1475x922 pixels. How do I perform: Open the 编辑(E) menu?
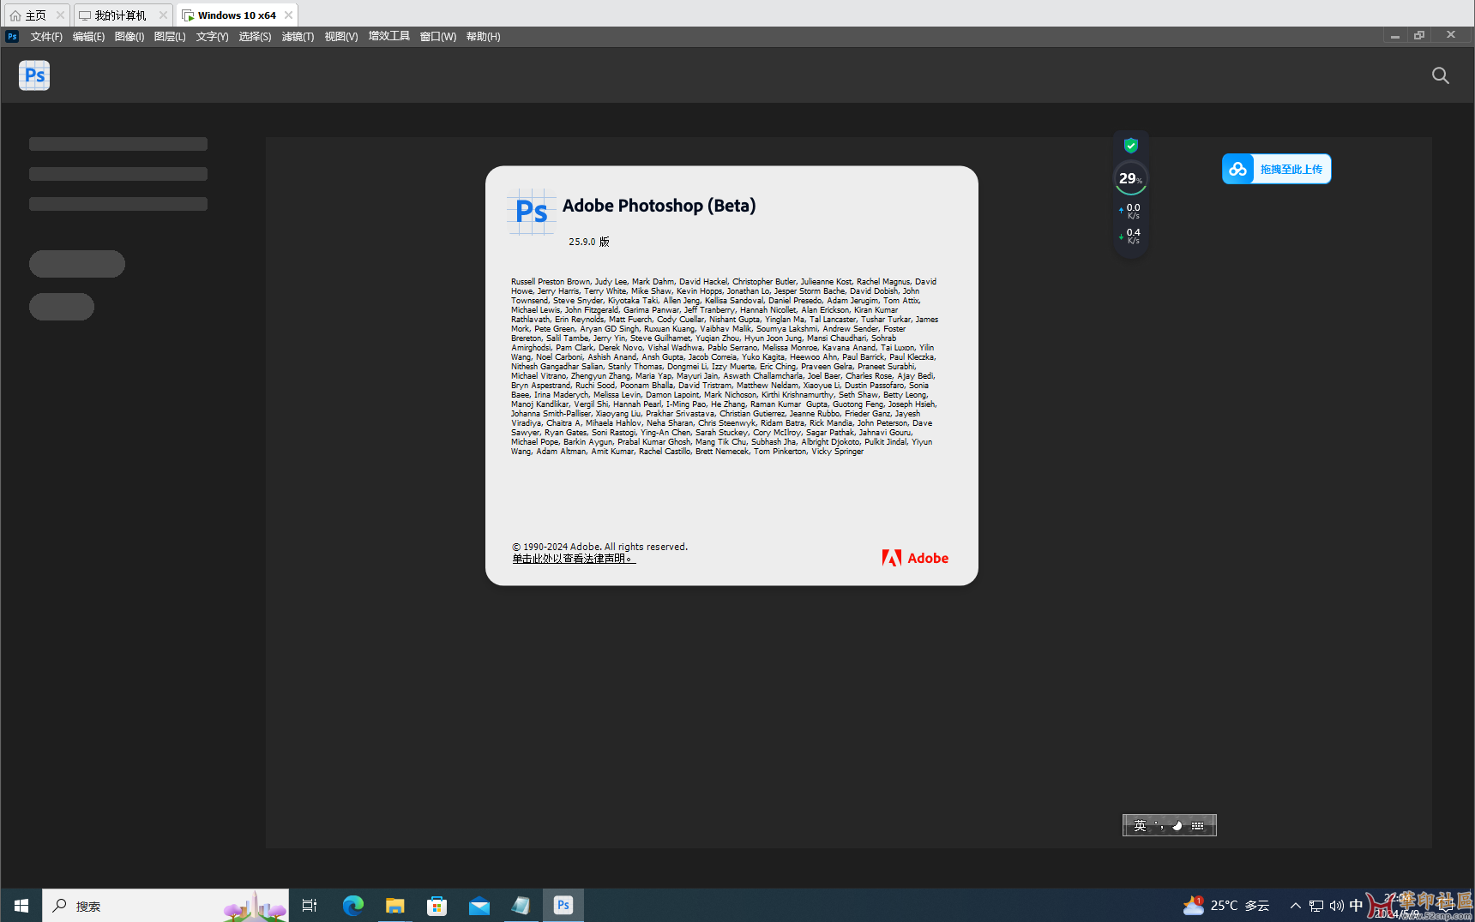tap(88, 37)
